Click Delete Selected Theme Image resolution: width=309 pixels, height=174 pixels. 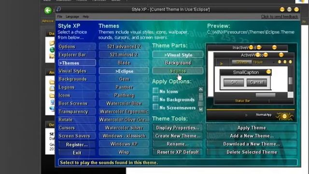point(252,152)
